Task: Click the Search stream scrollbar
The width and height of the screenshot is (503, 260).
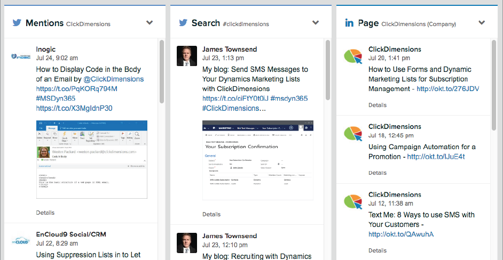Action: [x=328, y=70]
